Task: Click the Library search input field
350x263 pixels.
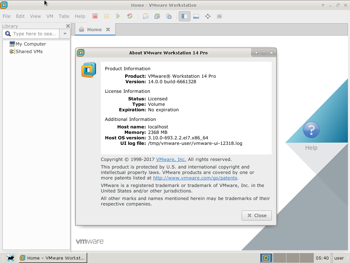Action: (x=34, y=34)
